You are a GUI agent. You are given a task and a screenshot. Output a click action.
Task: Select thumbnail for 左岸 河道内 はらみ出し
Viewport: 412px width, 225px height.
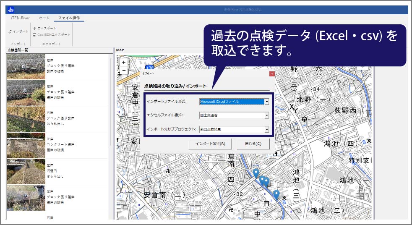[26, 171]
